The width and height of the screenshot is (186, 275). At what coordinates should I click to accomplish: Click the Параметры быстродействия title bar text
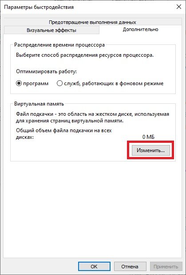pyautogui.click(x=39, y=7)
